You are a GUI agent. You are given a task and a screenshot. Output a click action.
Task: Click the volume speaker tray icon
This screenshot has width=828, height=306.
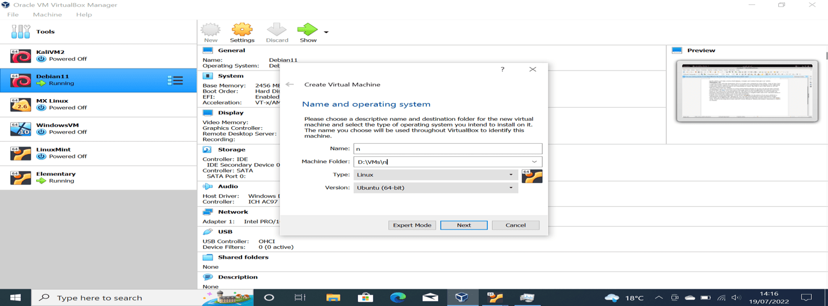pos(736,297)
